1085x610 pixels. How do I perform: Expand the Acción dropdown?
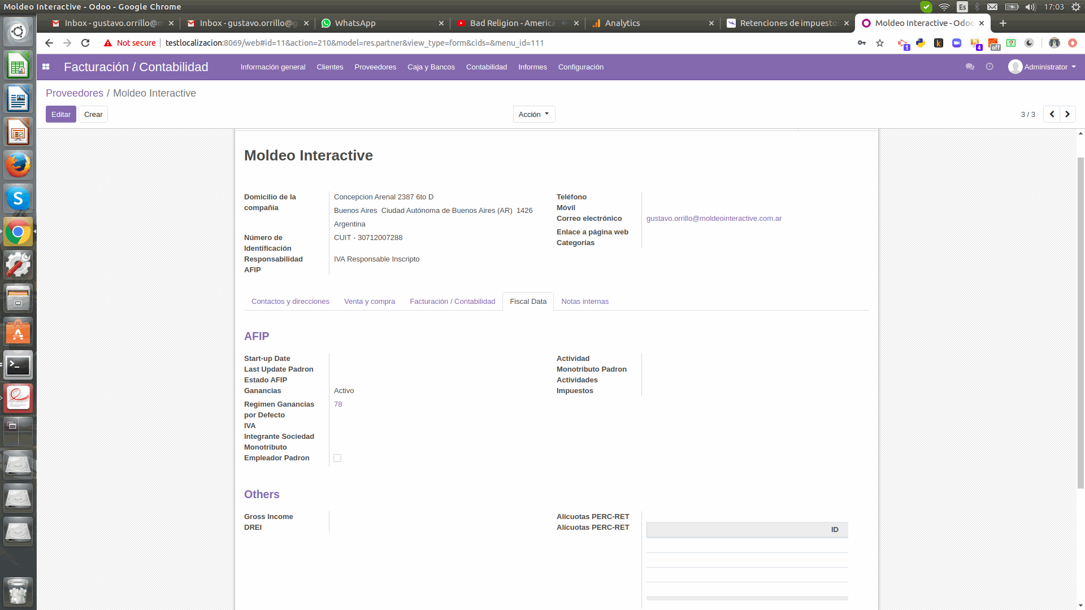tap(534, 114)
